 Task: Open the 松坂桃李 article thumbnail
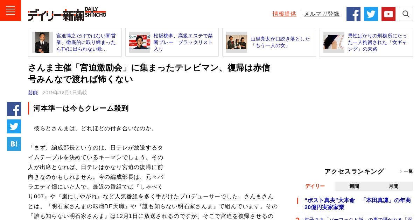(140, 42)
